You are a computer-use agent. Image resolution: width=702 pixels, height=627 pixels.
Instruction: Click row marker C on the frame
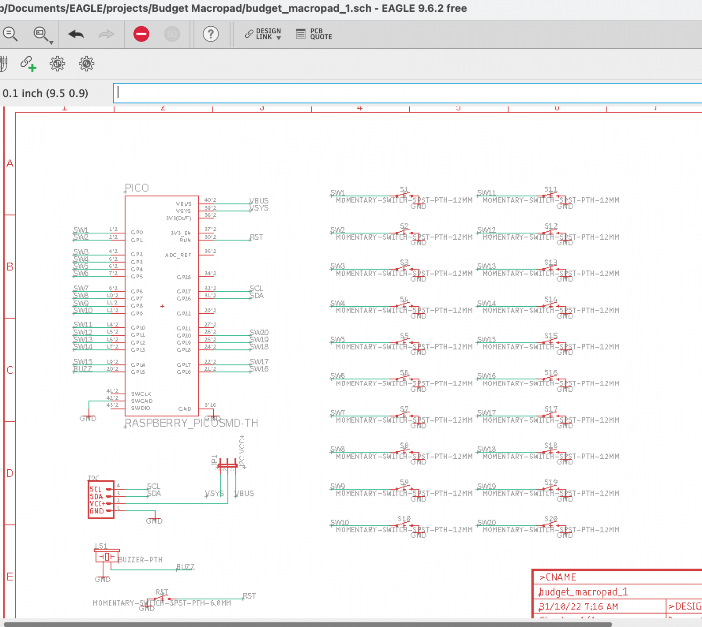pyautogui.click(x=10, y=370)
